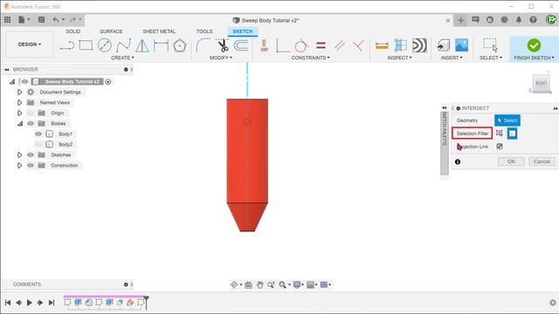Open the INSPECT dropdown menu

point(399,58)
